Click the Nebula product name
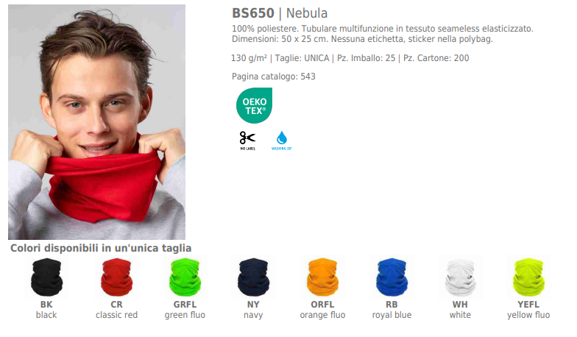 click(x=307, y=13)
